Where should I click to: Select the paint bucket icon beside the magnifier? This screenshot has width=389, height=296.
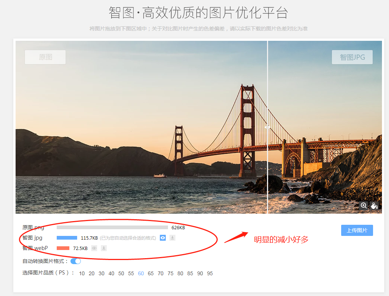pyautogui.click(x=374, y=205)
